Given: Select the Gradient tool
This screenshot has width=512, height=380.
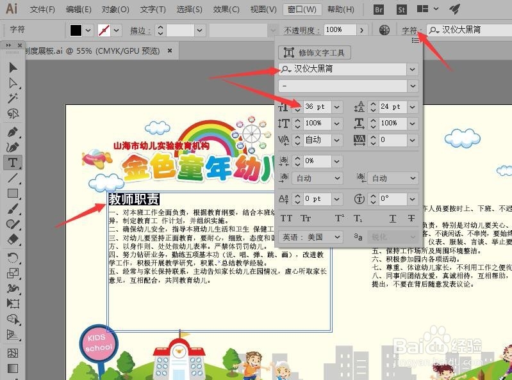Looking at the screenshot, I should (x=13, y=368).
